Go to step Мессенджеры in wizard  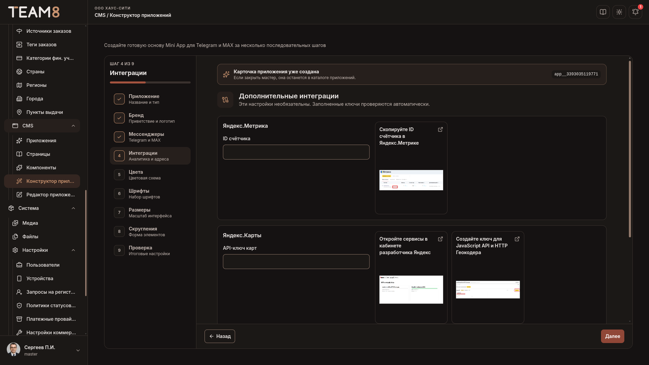pyautogui.click(x=150, y=137)
